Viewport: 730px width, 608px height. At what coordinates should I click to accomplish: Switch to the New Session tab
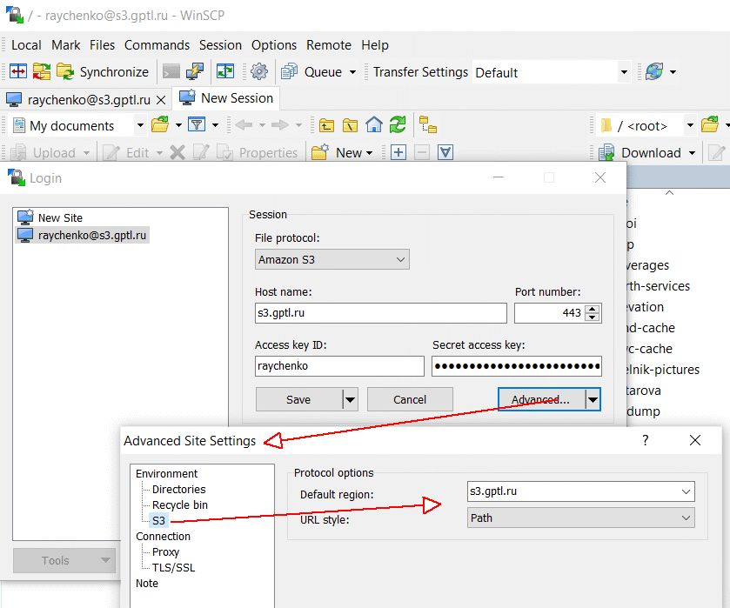pos(226,98)
